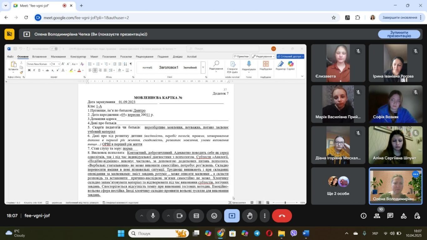
Task: Click the Windows taskbar search box
Action: click(158, 233)
